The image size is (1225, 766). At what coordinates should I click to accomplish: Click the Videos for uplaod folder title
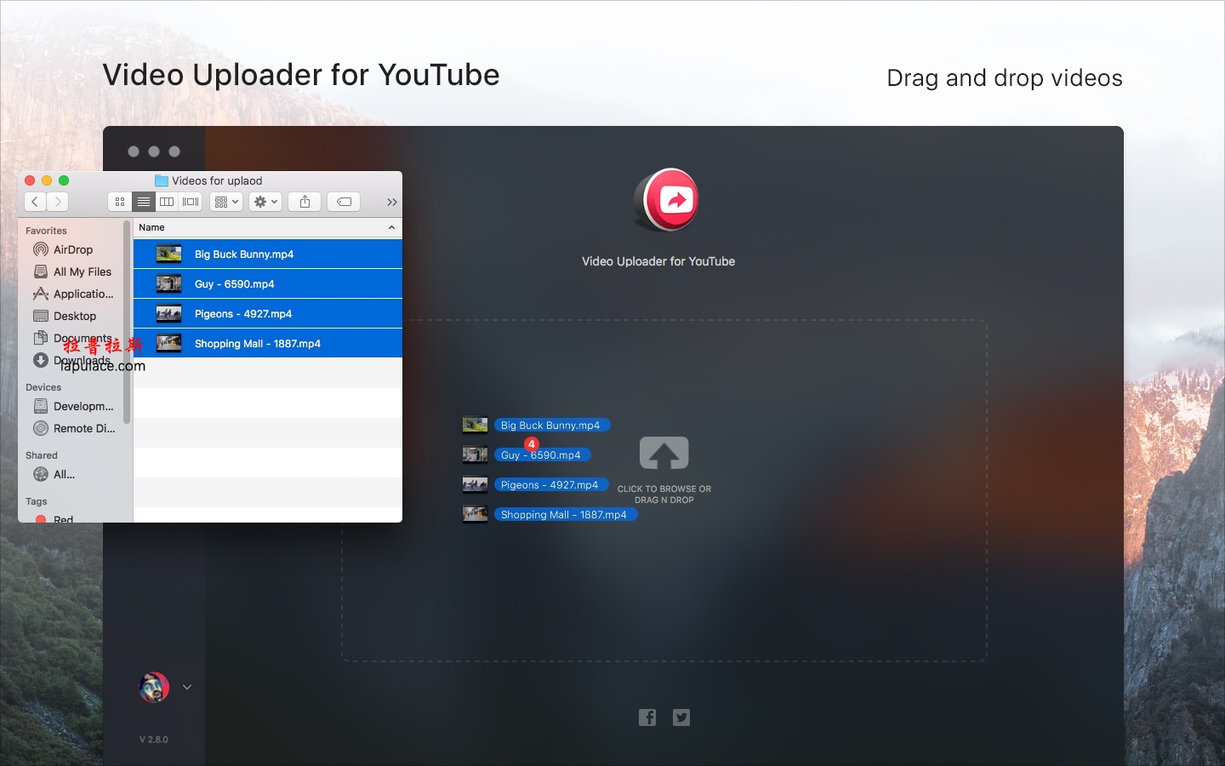(208, 180)
